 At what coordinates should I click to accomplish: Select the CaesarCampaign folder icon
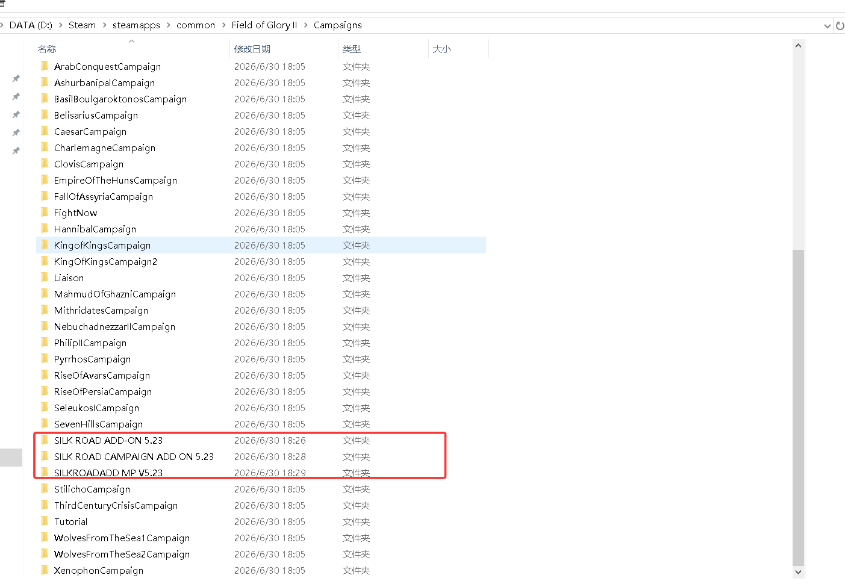pyautogui.click(x=45, y=131)
